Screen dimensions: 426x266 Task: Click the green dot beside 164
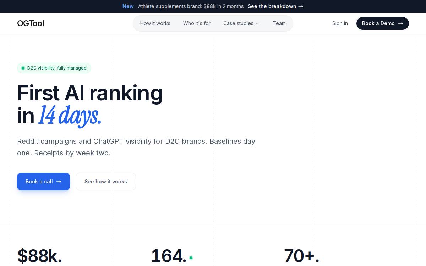click(x=191, y=258)
